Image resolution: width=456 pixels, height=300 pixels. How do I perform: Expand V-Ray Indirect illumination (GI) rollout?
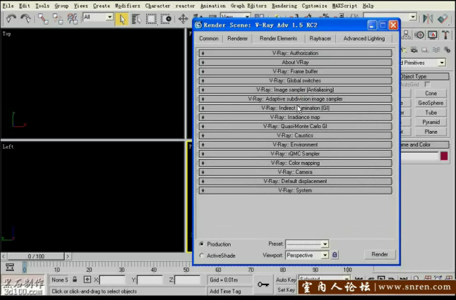point(295,108)
